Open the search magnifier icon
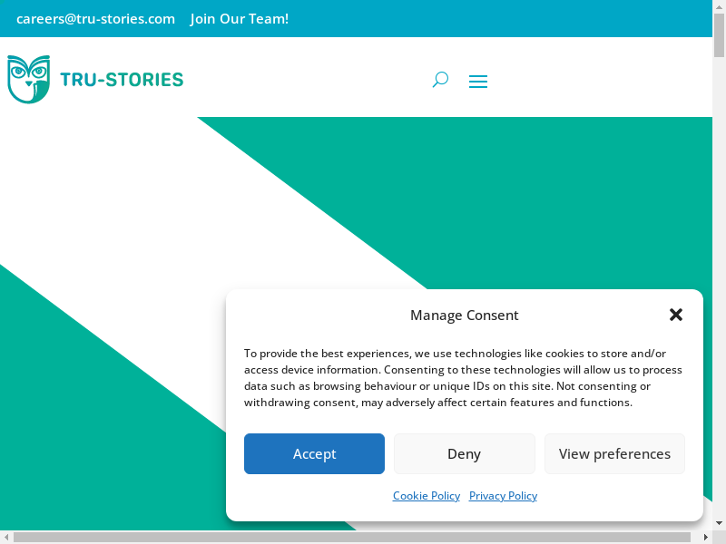The image size is (726, 544). pyautogui.click(x=440, y=80)
